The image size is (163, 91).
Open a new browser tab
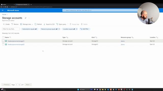point(31,5)
